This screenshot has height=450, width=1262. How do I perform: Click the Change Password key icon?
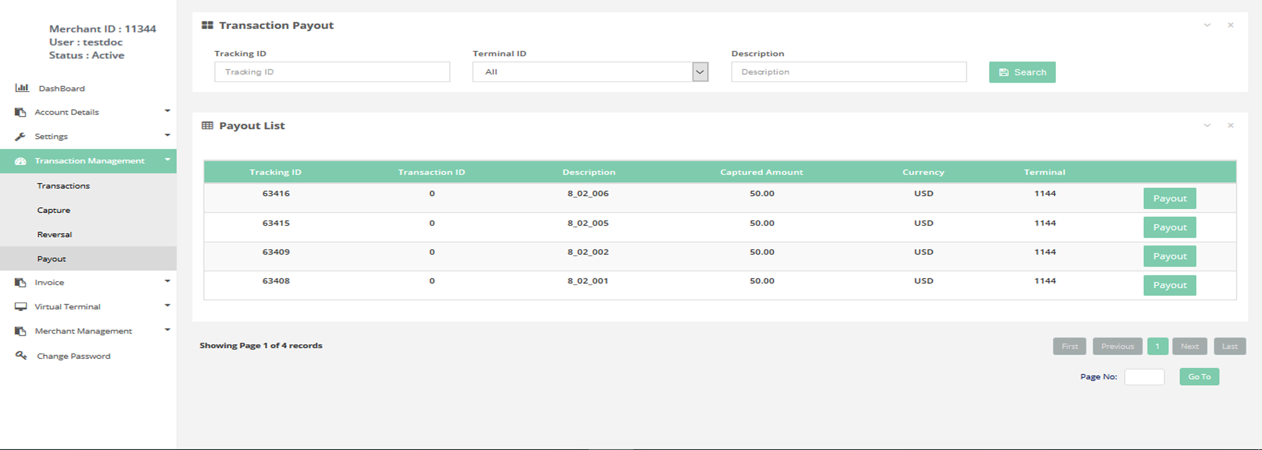[x=21, y=355]
